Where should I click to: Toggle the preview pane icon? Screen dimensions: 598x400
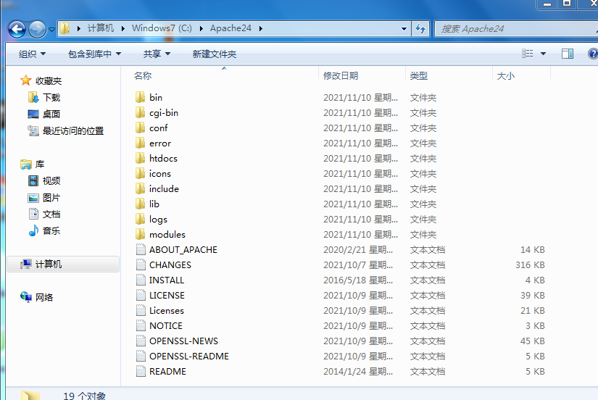click(567, 54)
